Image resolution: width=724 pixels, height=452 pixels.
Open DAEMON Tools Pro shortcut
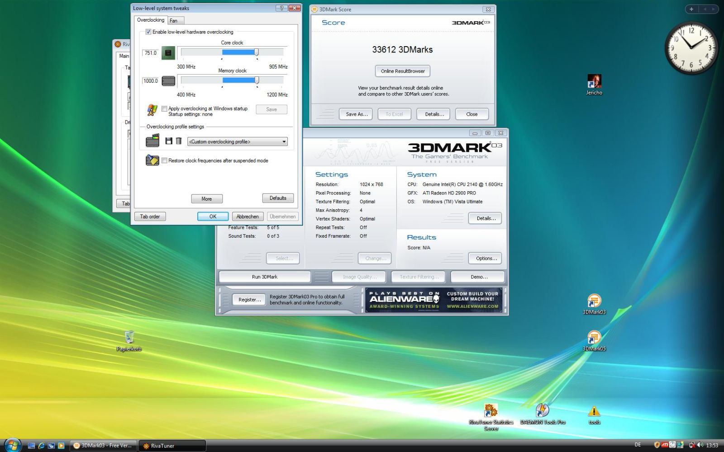[543, 414]
